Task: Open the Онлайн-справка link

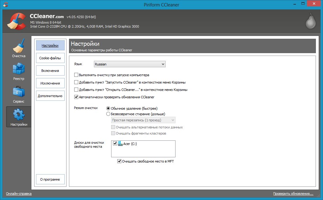Action: (x=19, y=194)
